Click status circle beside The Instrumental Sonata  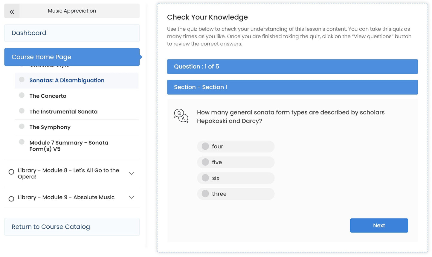(x=22, y=111)
